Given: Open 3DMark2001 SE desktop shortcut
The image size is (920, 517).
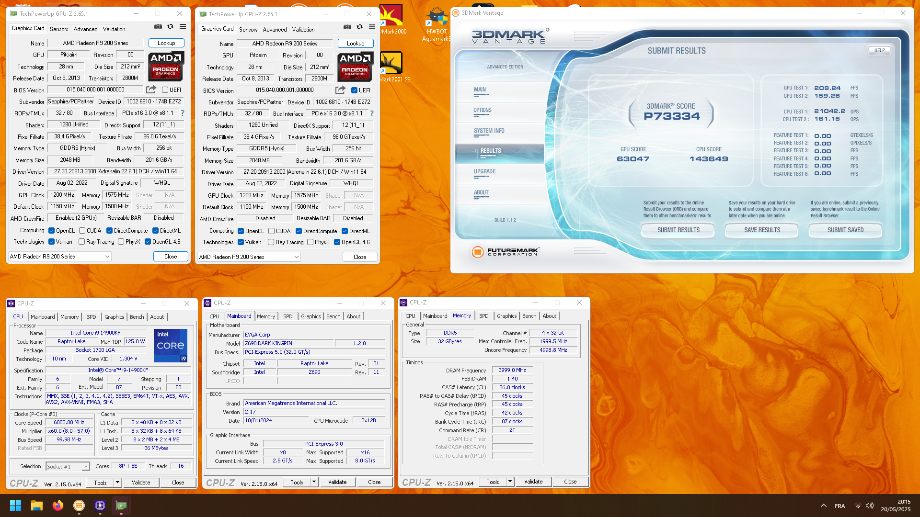Looking at the screenshot, I should click(x=393, y=67).
